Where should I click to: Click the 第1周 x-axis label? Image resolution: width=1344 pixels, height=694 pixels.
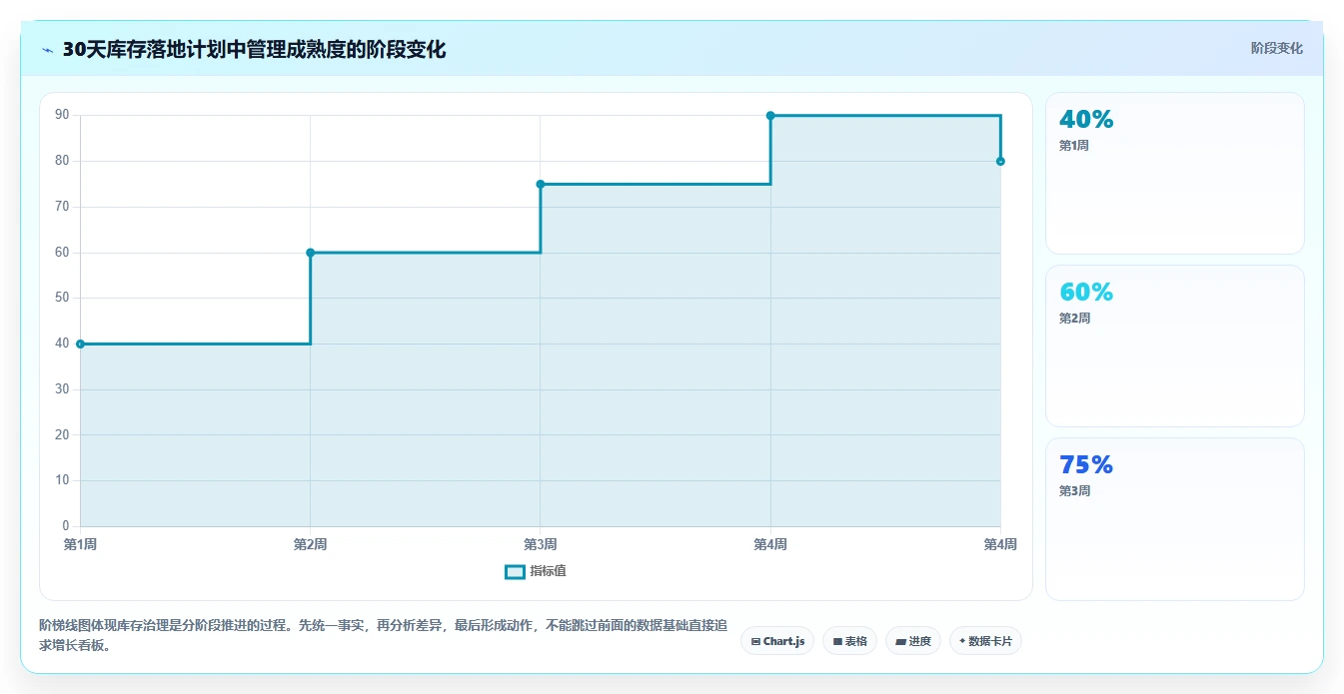click(80, 544)
